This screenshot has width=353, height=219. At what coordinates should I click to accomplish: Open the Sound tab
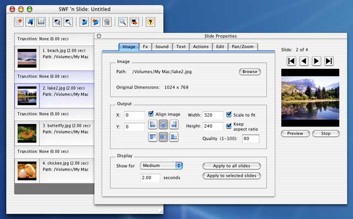pyautogui.click(x=162, y=47)
